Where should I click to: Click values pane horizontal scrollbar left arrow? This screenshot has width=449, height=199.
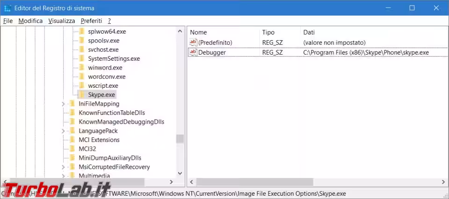point(192,182)
